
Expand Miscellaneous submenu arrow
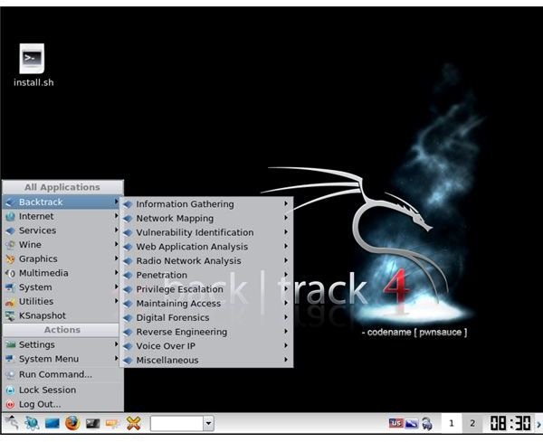286,360
